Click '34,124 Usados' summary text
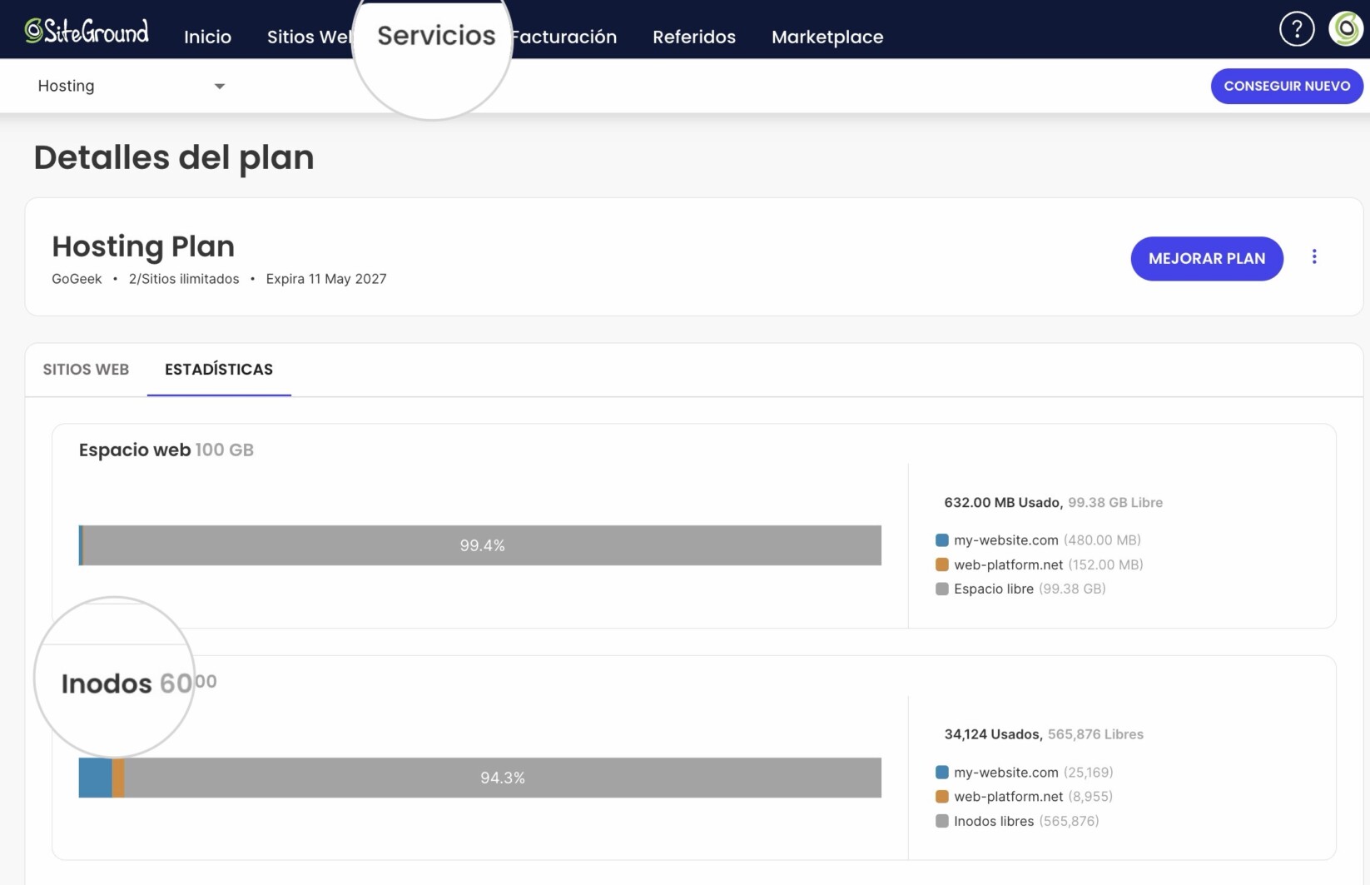This screenshot has width=1370, height=885. 992,734
